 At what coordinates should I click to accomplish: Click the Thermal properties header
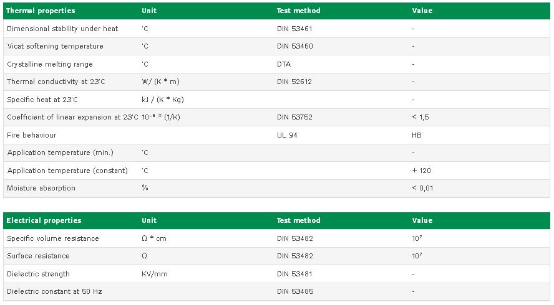[x=41, y=11]
